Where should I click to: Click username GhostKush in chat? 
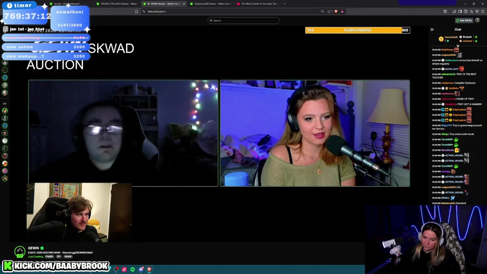click(x=448, y=150)
